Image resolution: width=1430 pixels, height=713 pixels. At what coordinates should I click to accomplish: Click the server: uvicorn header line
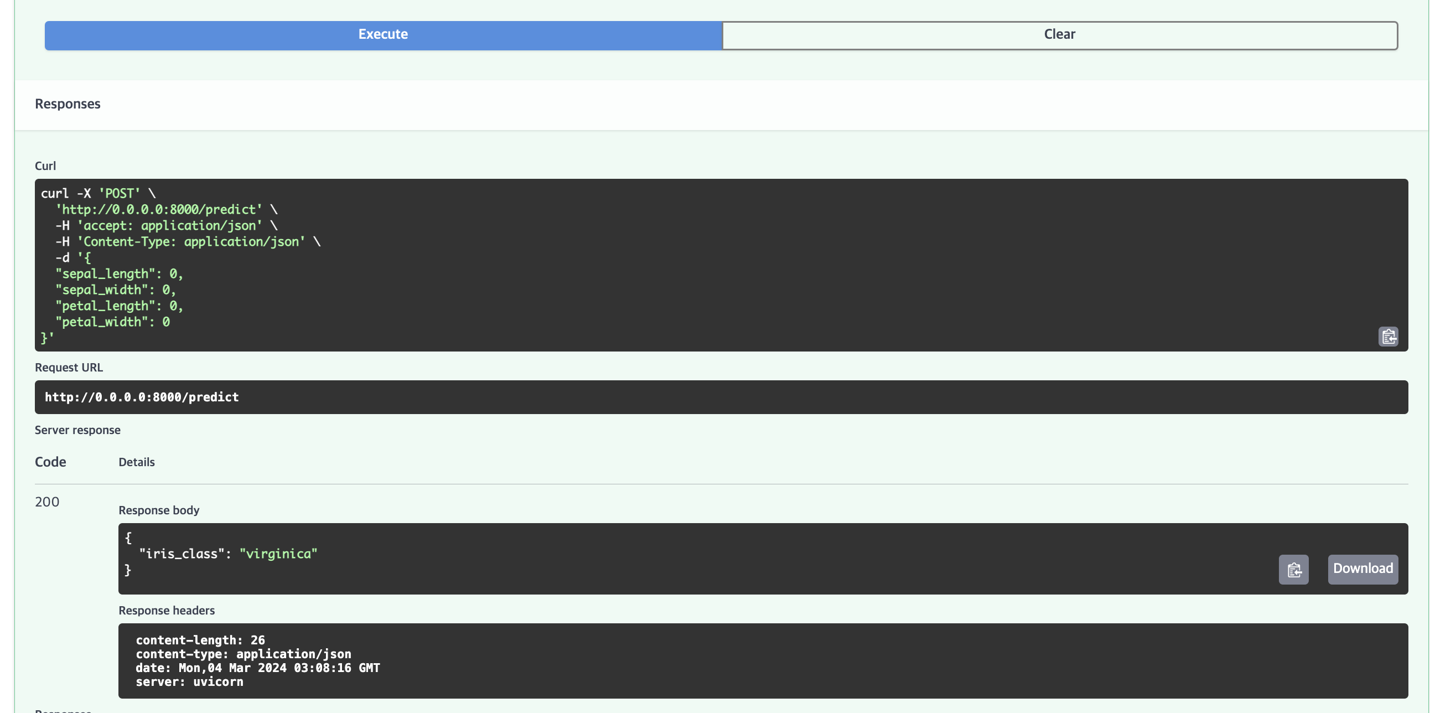[189, 682]
